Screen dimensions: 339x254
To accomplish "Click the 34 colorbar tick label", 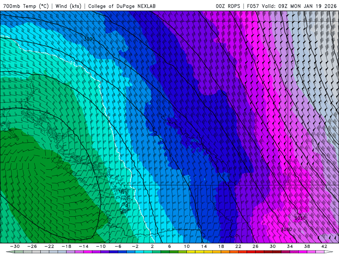I will pyautogui.click(x=290, y=246).
